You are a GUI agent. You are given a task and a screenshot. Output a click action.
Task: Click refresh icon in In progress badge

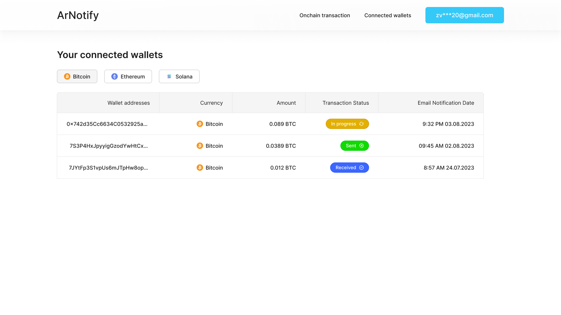click(x=361, y=124)
